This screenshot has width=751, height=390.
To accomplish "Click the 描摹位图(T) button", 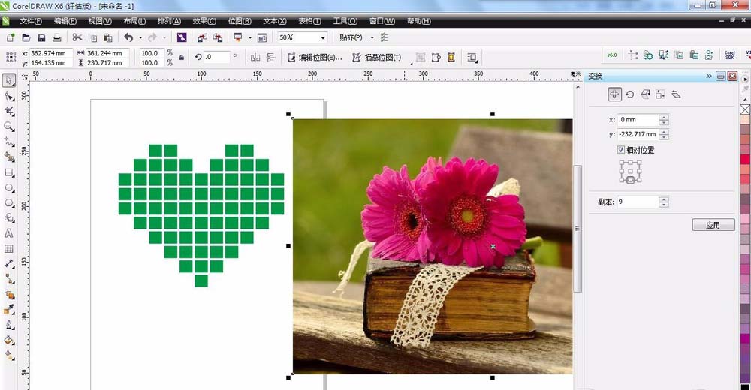I will [377, 58].
